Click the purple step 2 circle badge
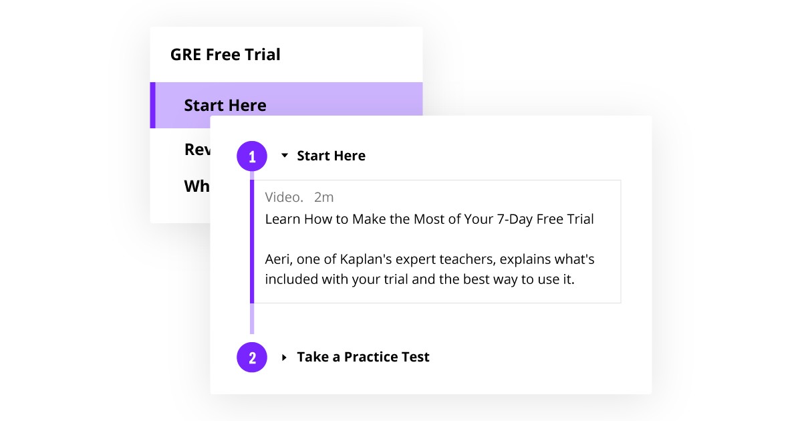The height and width of the screenshot is (421, 802). 252,358
